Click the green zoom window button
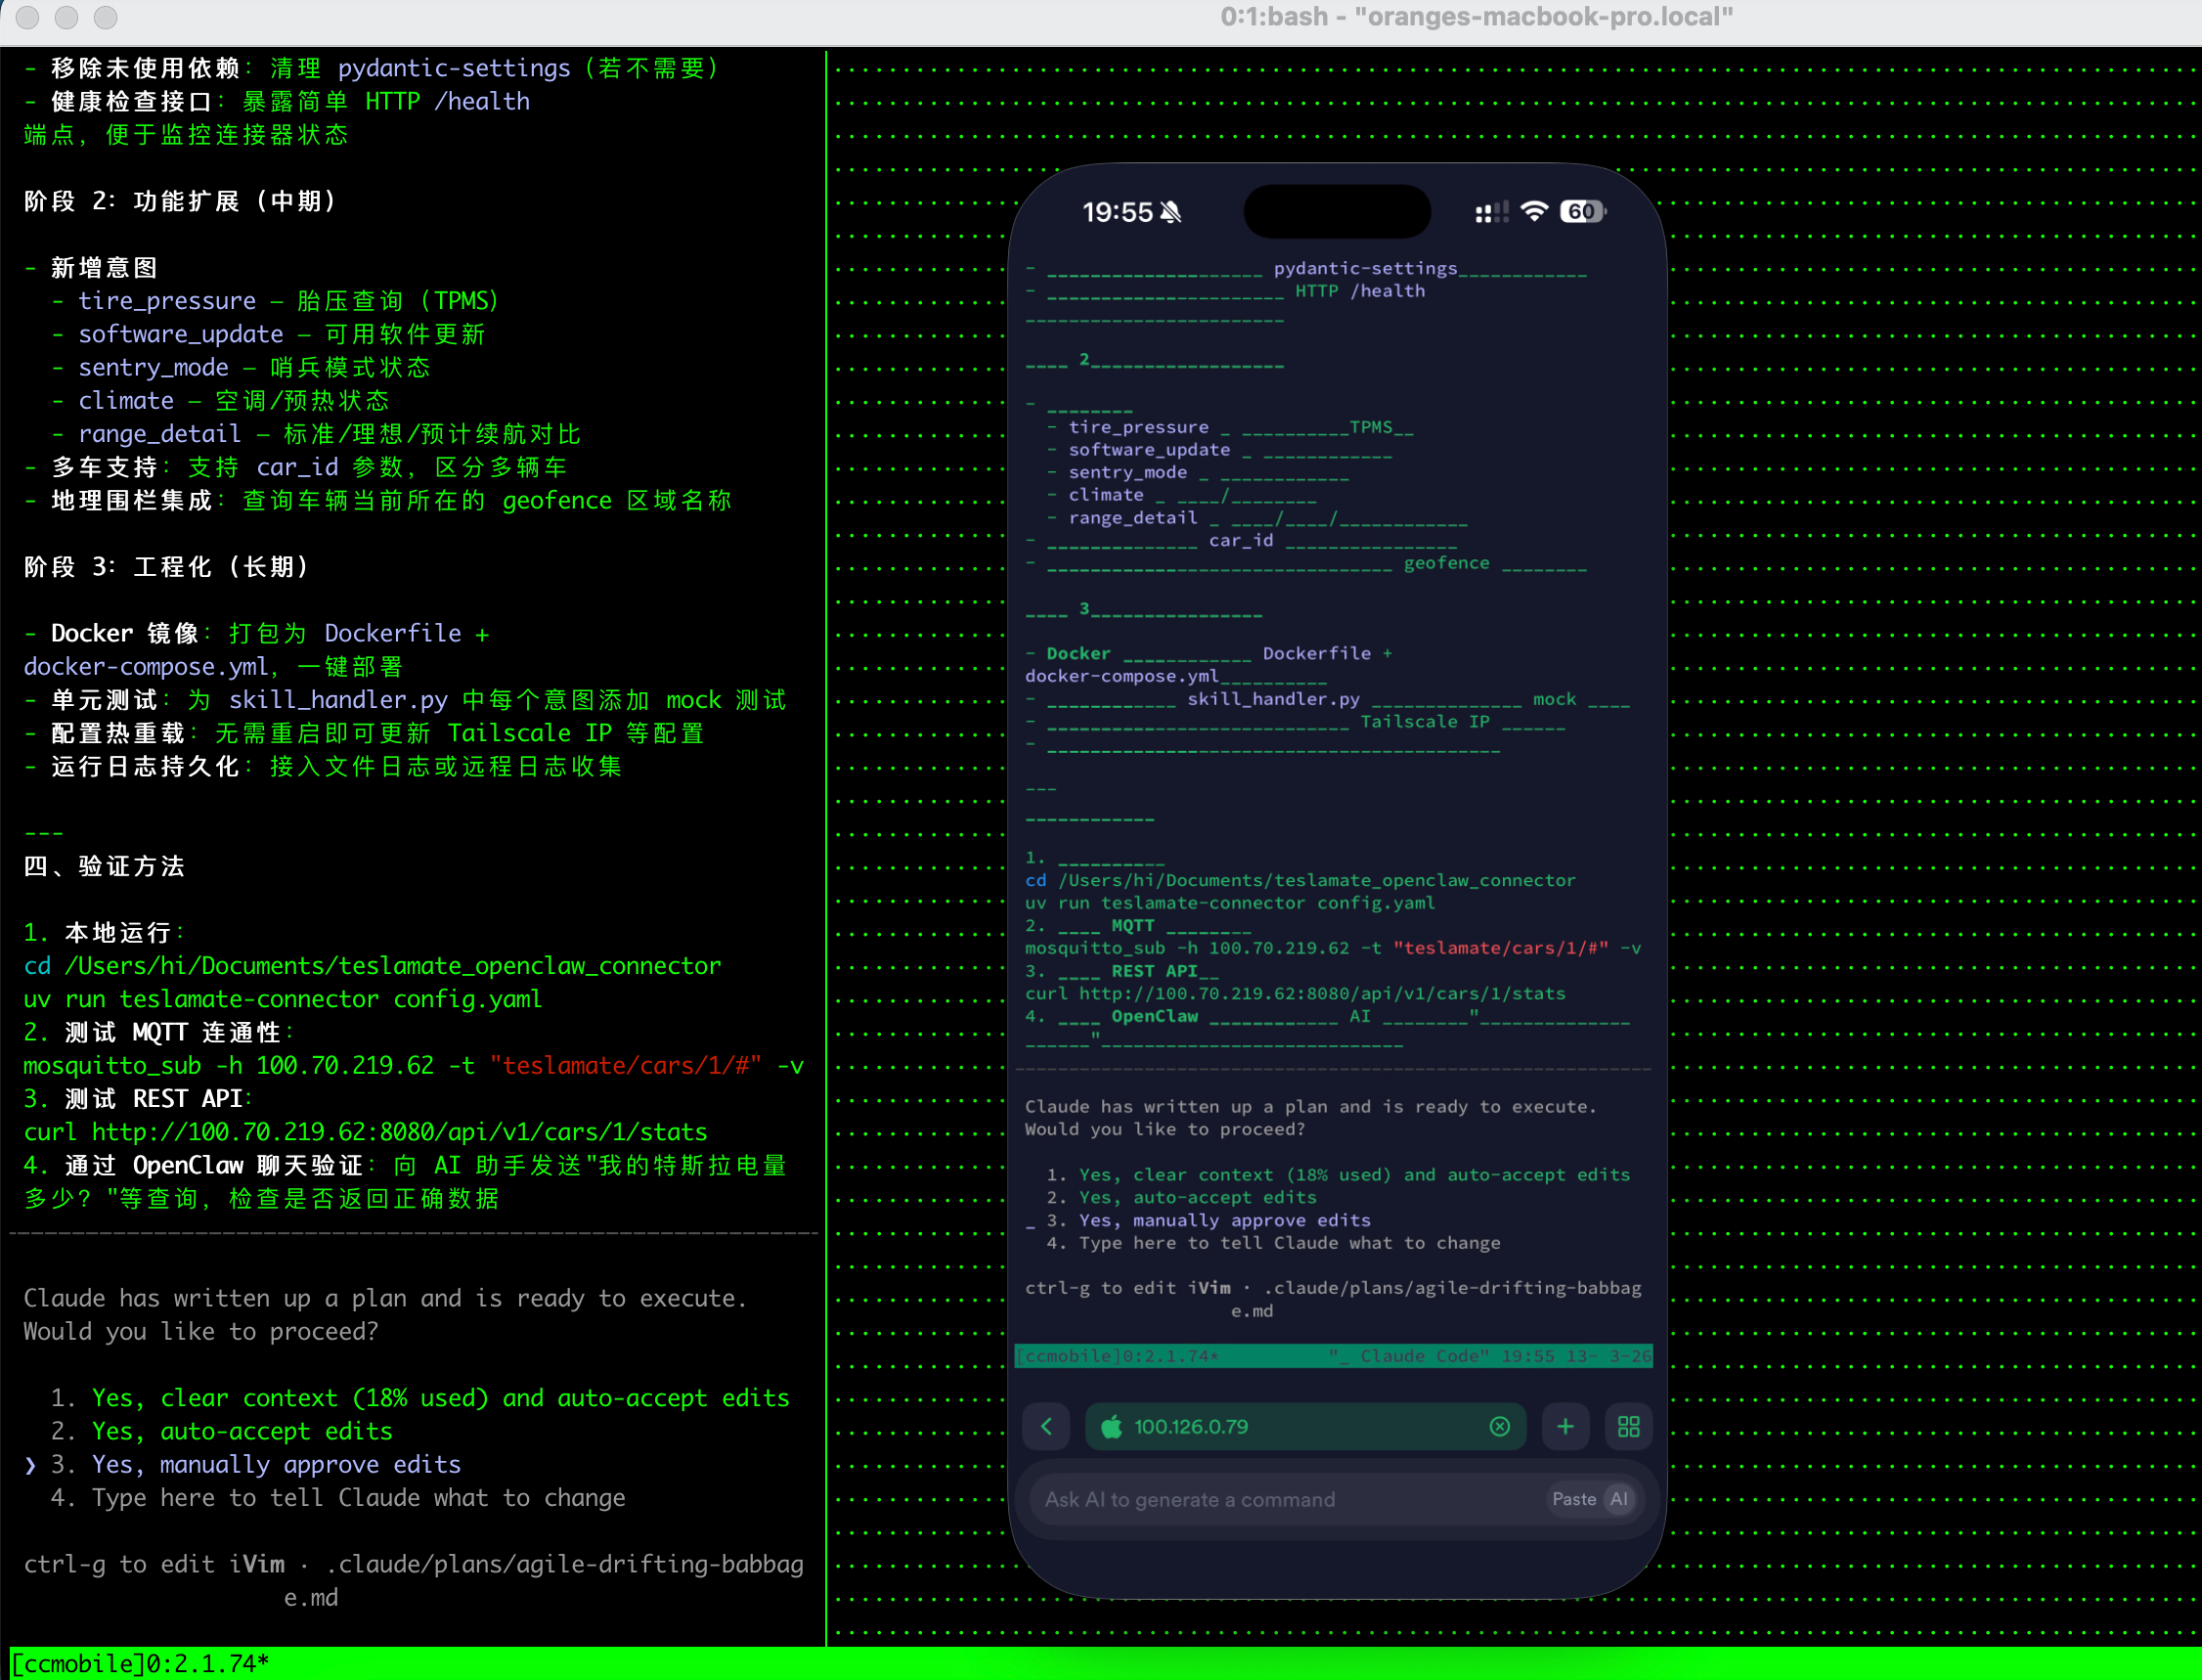The image size is (2202, 1680). pyautogui.click(x=105, y=17)
